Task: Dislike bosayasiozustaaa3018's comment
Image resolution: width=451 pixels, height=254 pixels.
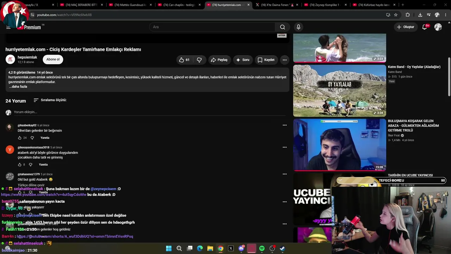Action: point(31,164)
